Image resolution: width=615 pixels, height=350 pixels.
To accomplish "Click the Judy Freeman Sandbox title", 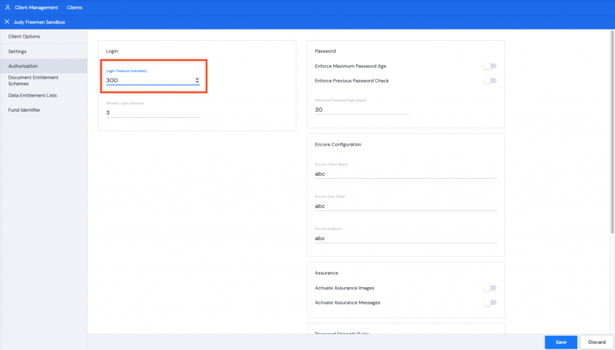I will pos(39,22).
